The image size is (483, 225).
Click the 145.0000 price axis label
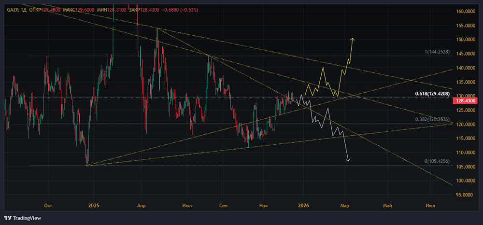(466, 54)
